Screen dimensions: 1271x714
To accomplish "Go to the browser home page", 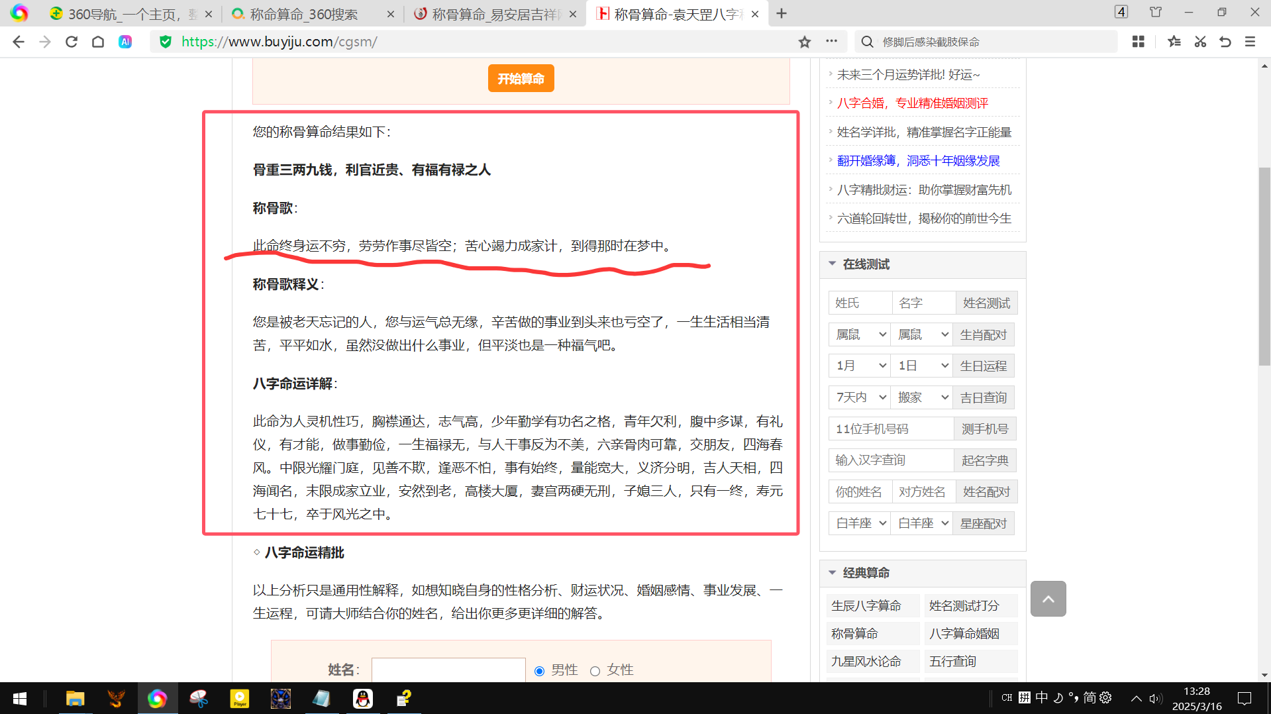I will pos(98,42).
